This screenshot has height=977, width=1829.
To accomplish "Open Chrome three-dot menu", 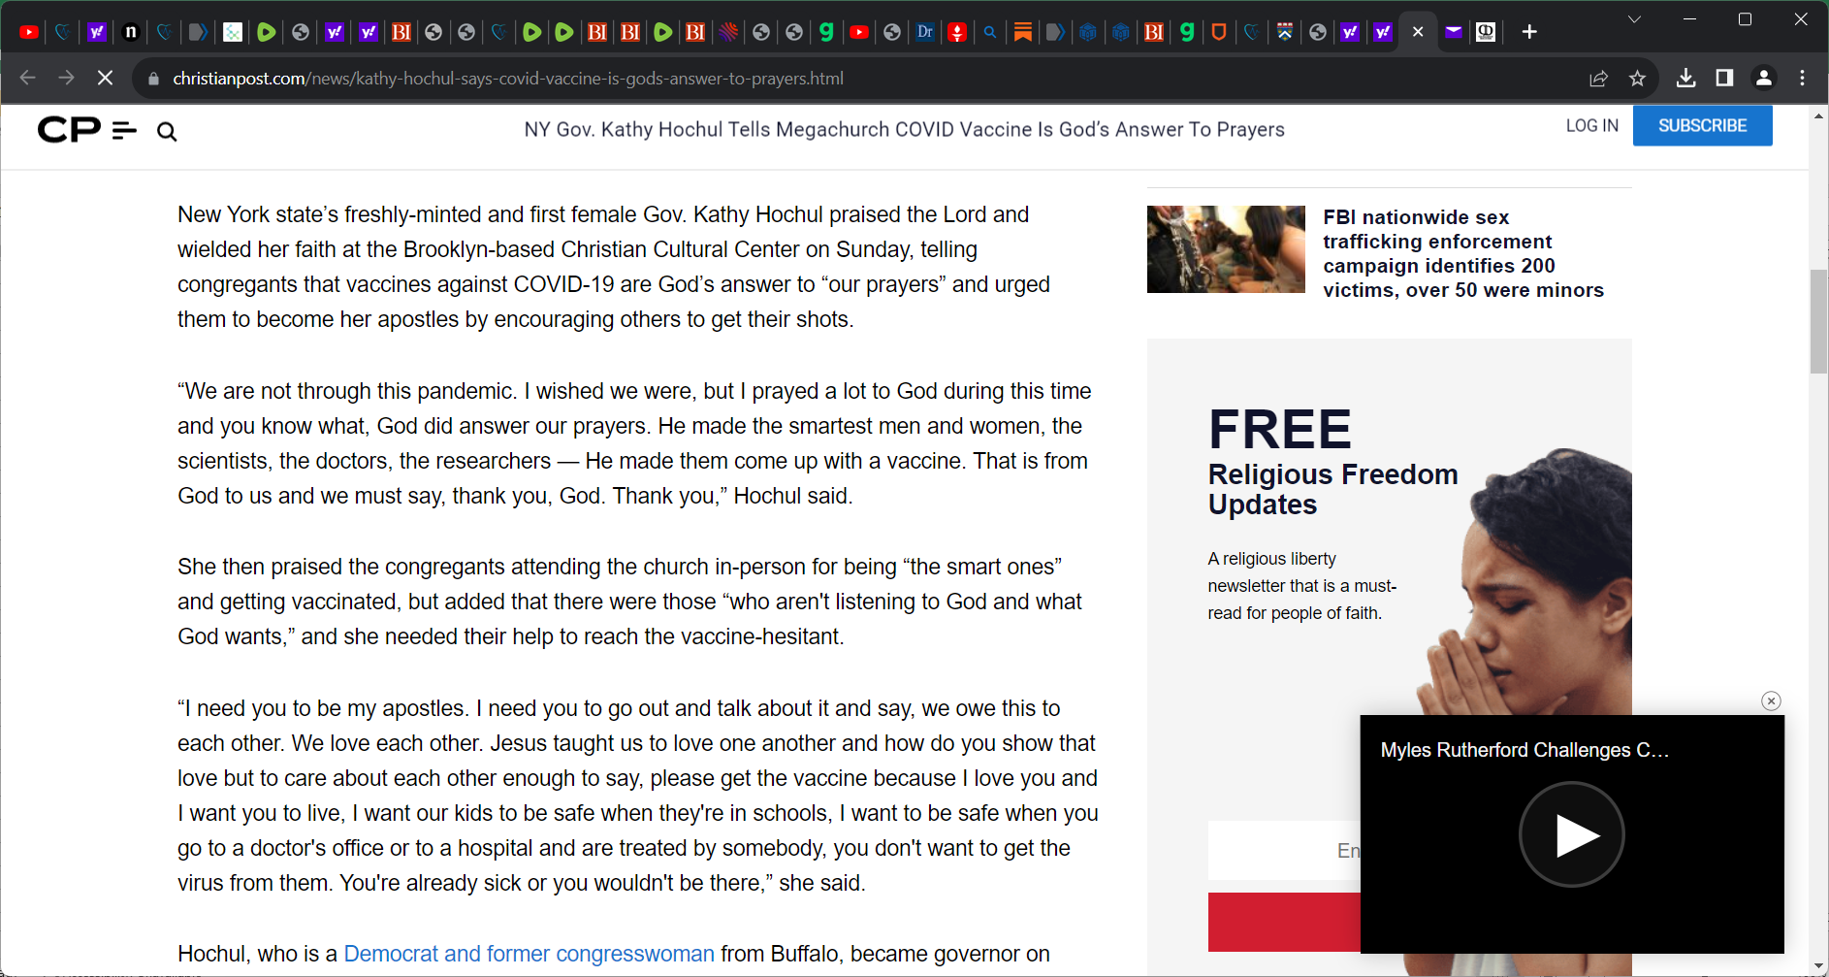I will [x=1803, y=79].
